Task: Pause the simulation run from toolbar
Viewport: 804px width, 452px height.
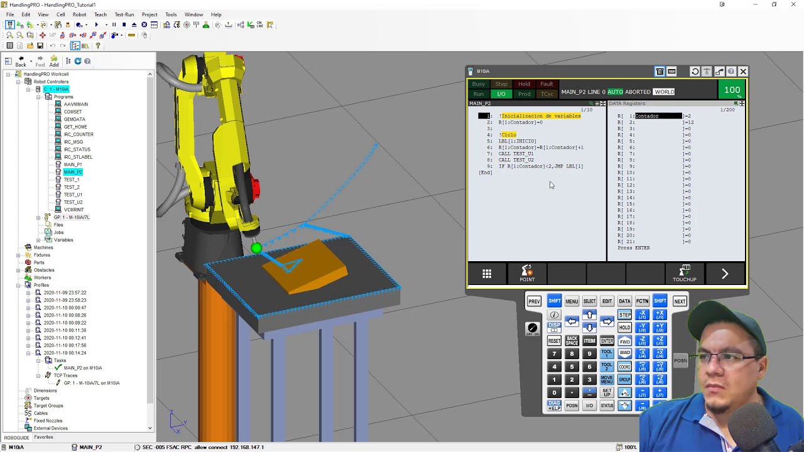Action: tap(114, 24)
